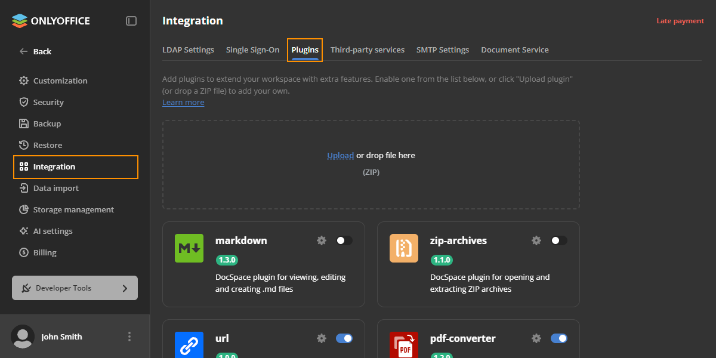The image size is (716, 358).
Task: Click the markdown plugin title
Action: (x=241, y=240)
